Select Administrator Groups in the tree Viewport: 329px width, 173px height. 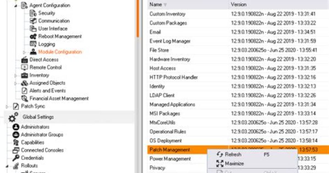coord(42,134)
